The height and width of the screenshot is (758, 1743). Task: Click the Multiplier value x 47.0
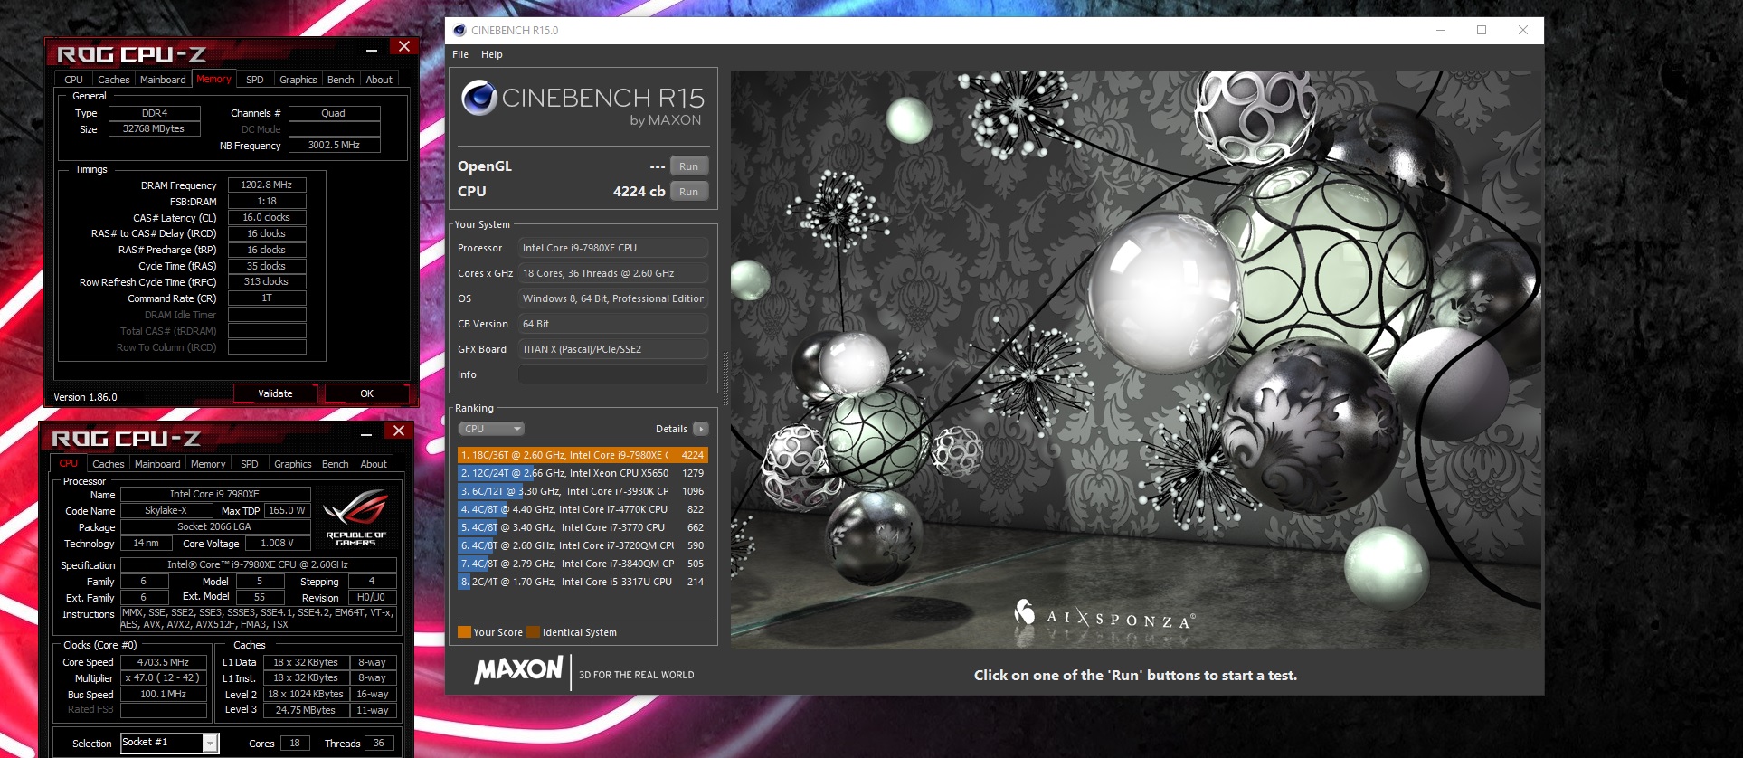[164, 677]
